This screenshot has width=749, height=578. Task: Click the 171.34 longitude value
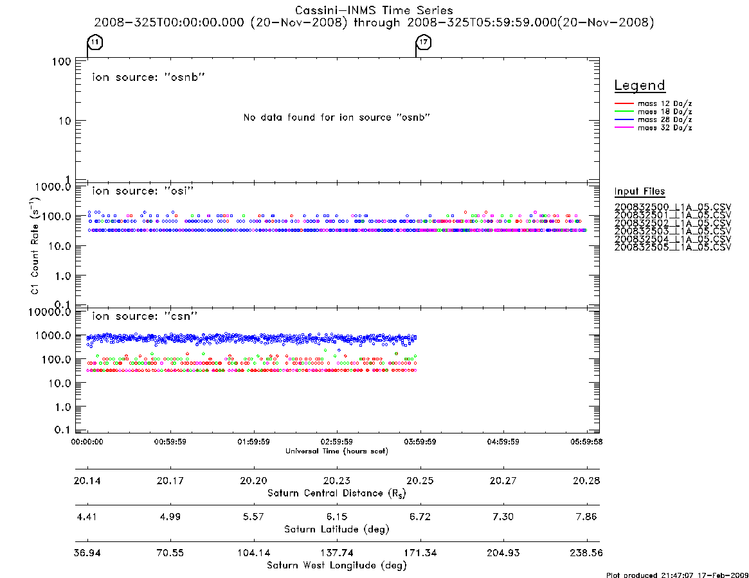[420, 553]
